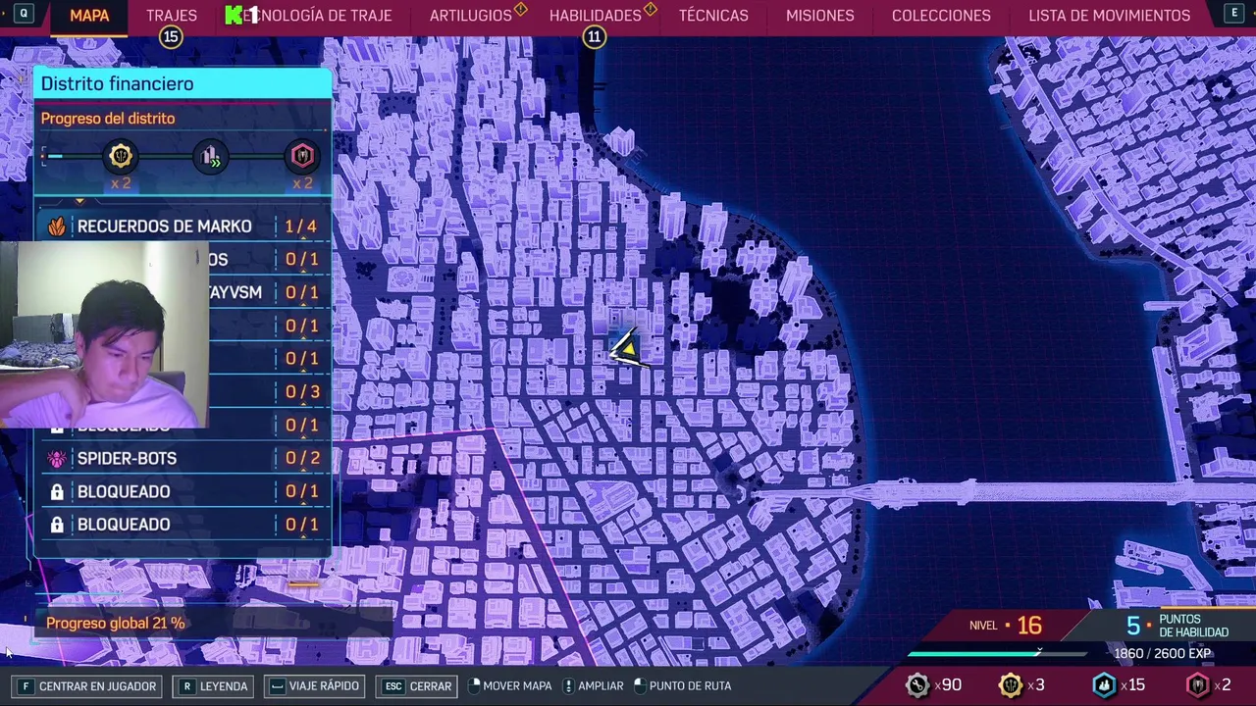Switch to the COLECCIONES tab
This screenshot has height=706, width=1256.
tap(941, 16)
